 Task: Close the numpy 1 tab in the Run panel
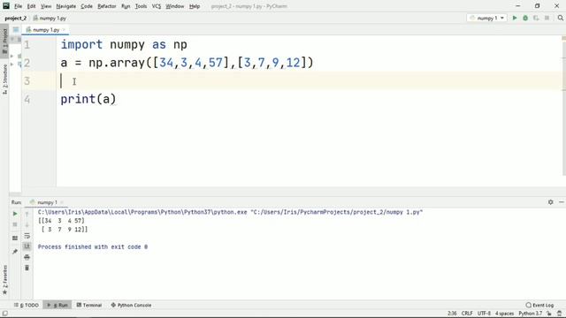coord(62,202)
